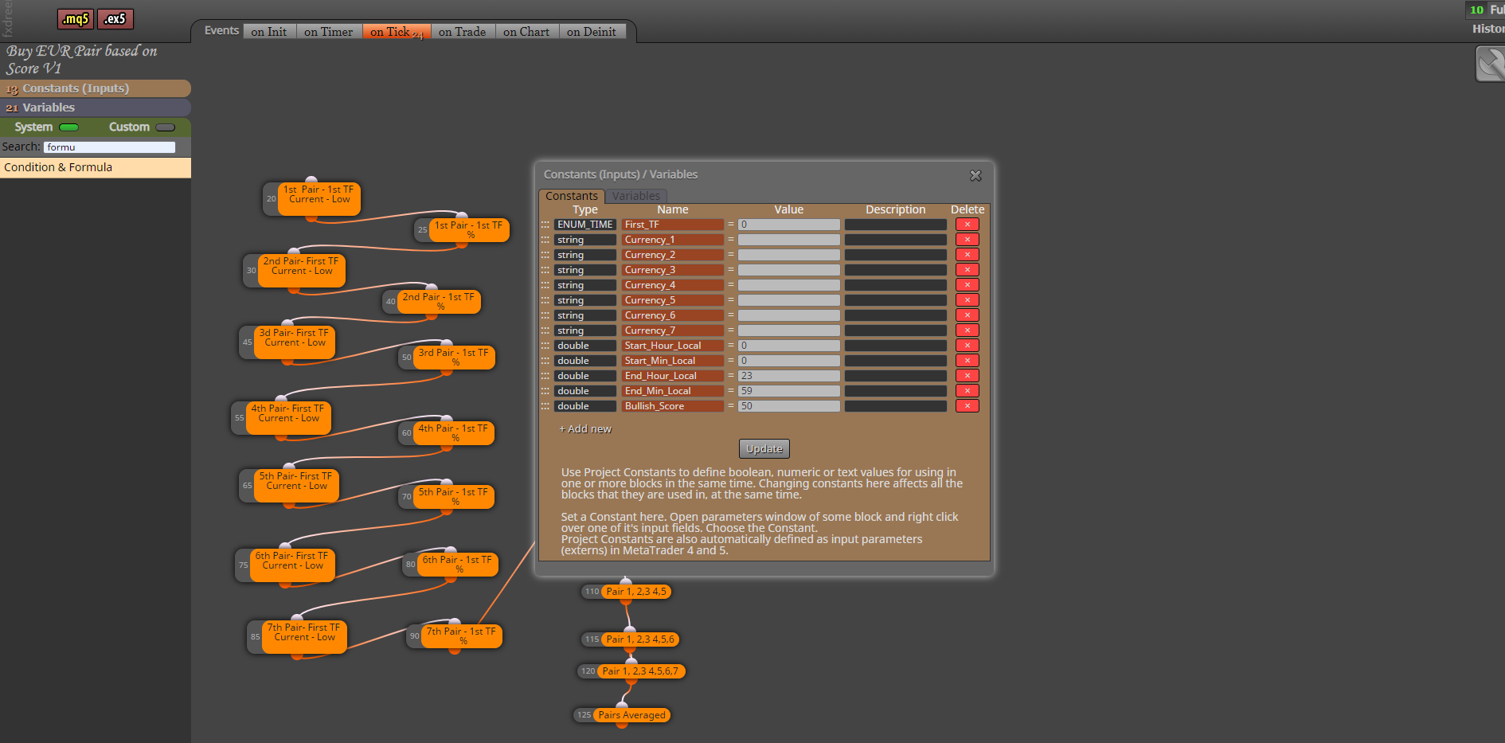Image resolution: width=1505 pixels, height=743 pixels.
Task: Click the Bullish_Score value field
Action: coord(789,406)
